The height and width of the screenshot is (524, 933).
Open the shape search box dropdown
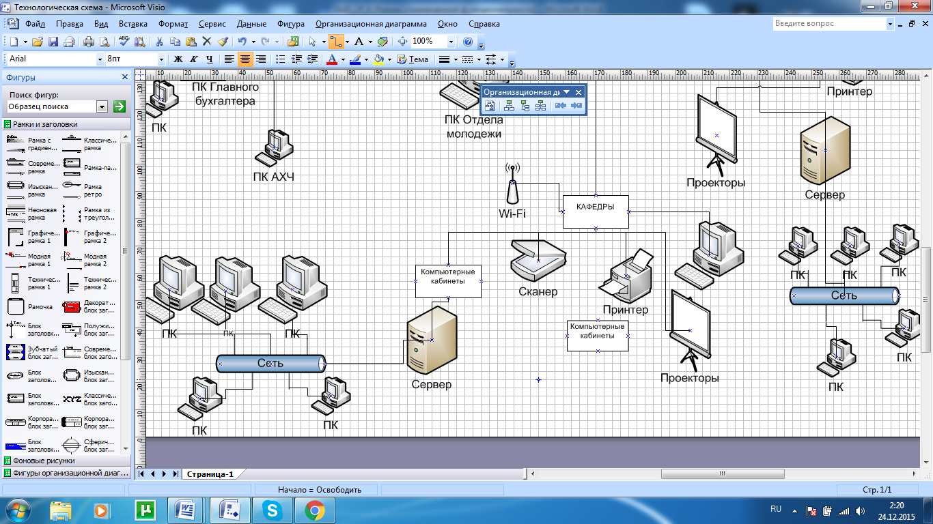(x=102, y=106)
